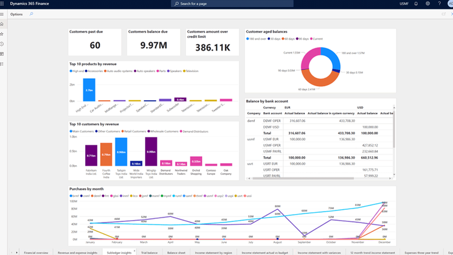
Task: Open the notifications bell
Action: pos(416,4)
